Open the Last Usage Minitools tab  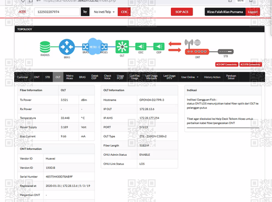point(151,77)
